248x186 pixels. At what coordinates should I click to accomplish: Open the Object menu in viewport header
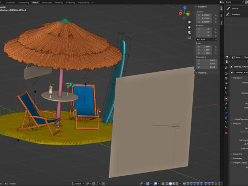coord(13,183)
